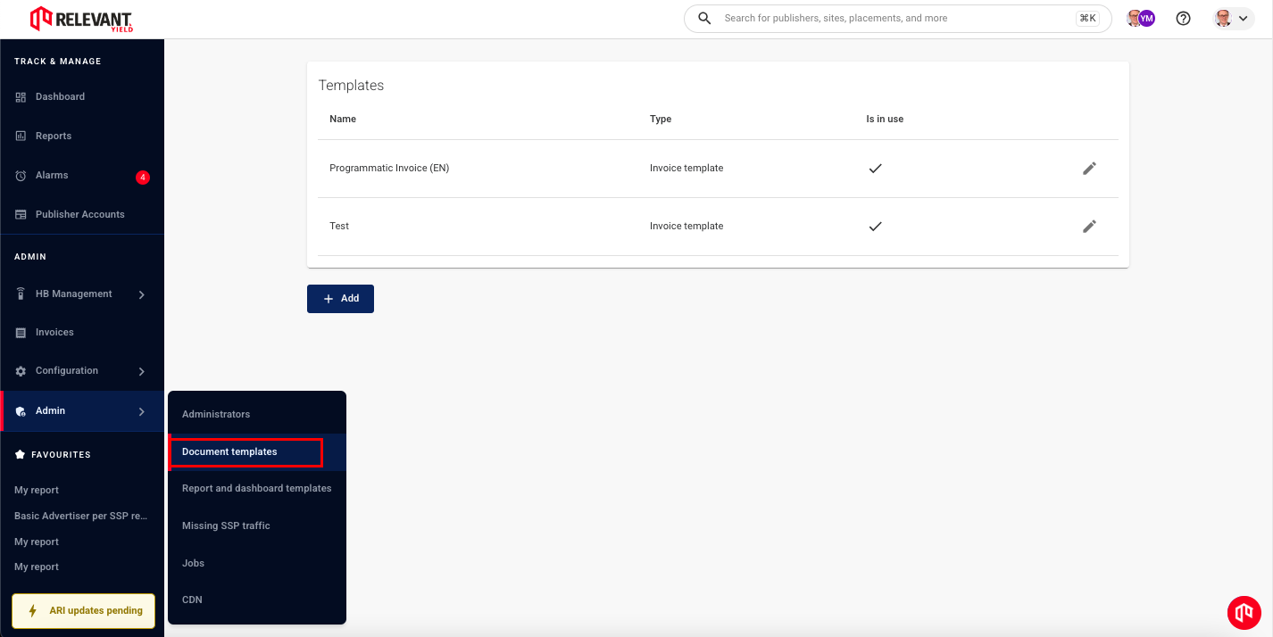The image size is (1273, 637).
Task: Click the Dashboard icon in sidebar
Action: pyautogui.click(x=21, y=97)
